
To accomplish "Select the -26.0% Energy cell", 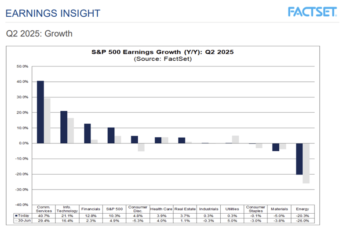I will [303, 221].
